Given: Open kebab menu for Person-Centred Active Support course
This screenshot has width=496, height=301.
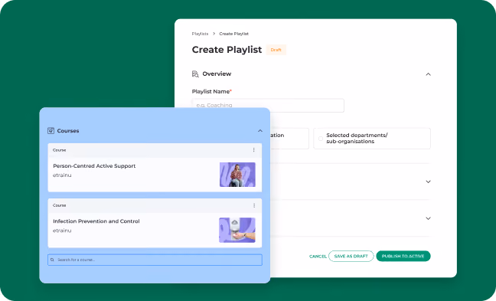Looking at the screenshot, I should click(253, 150).
